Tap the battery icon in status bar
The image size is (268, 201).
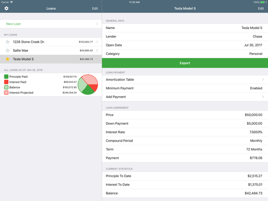[263, 2]
